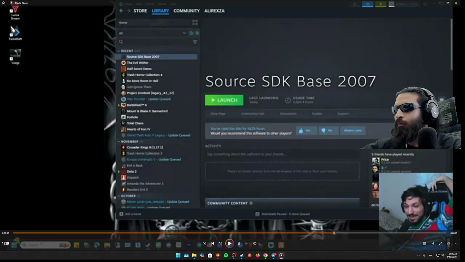The width and height of the screenshot is (465, 262).
Task: Show hidden system tray icons chevron
Action: pyautogui.click(x=418, y=255)
